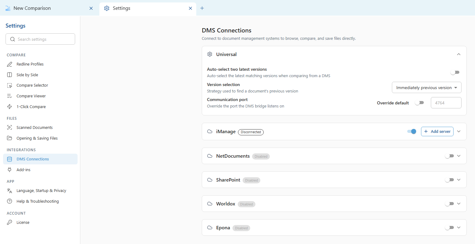Click the Help question mark icon

click(x=10, y=201)
